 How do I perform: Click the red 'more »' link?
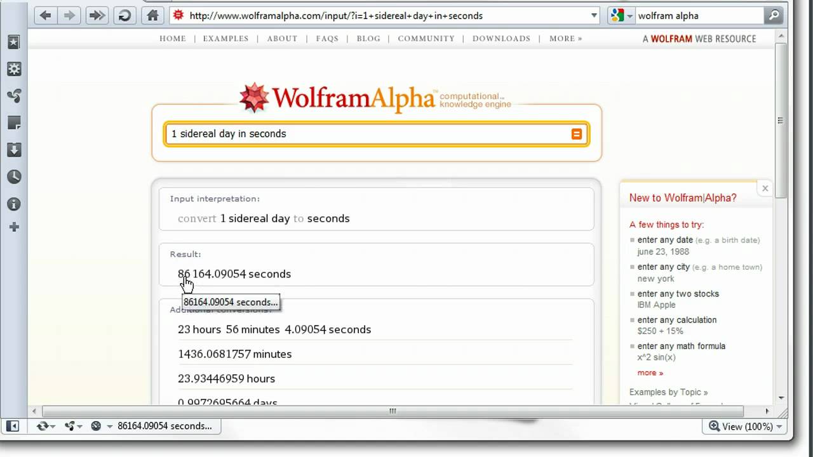[650, 373]
